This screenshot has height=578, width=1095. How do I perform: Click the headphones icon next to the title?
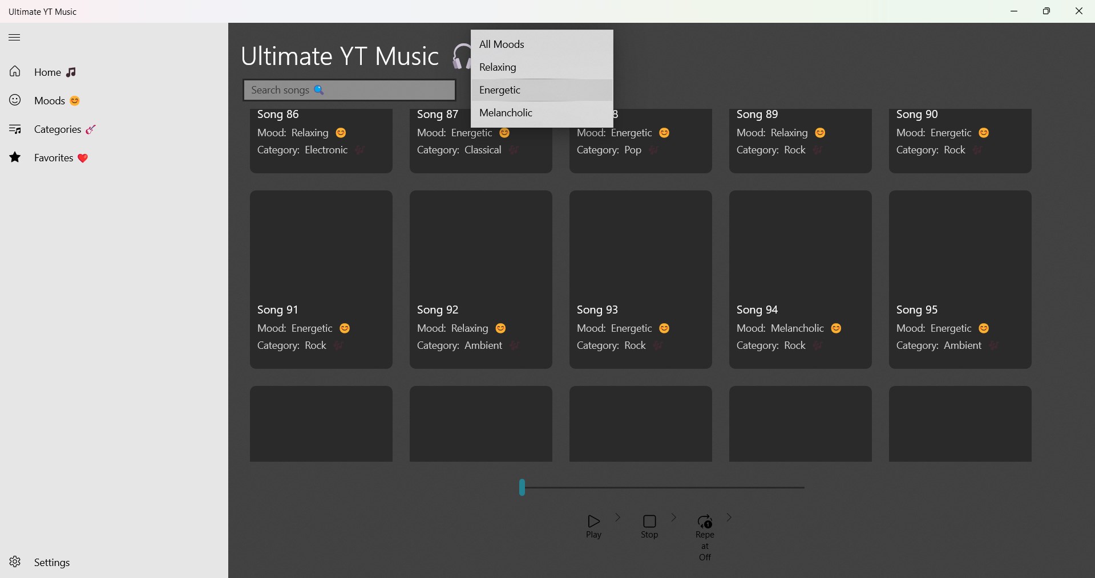click(x=462, y=56)
